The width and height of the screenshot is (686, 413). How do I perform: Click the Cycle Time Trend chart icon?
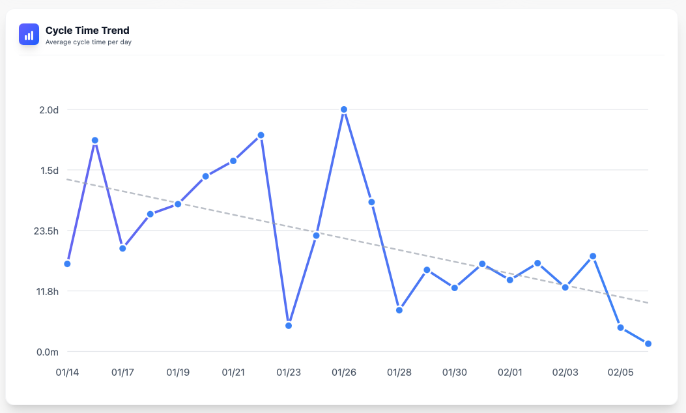point(29,35)
